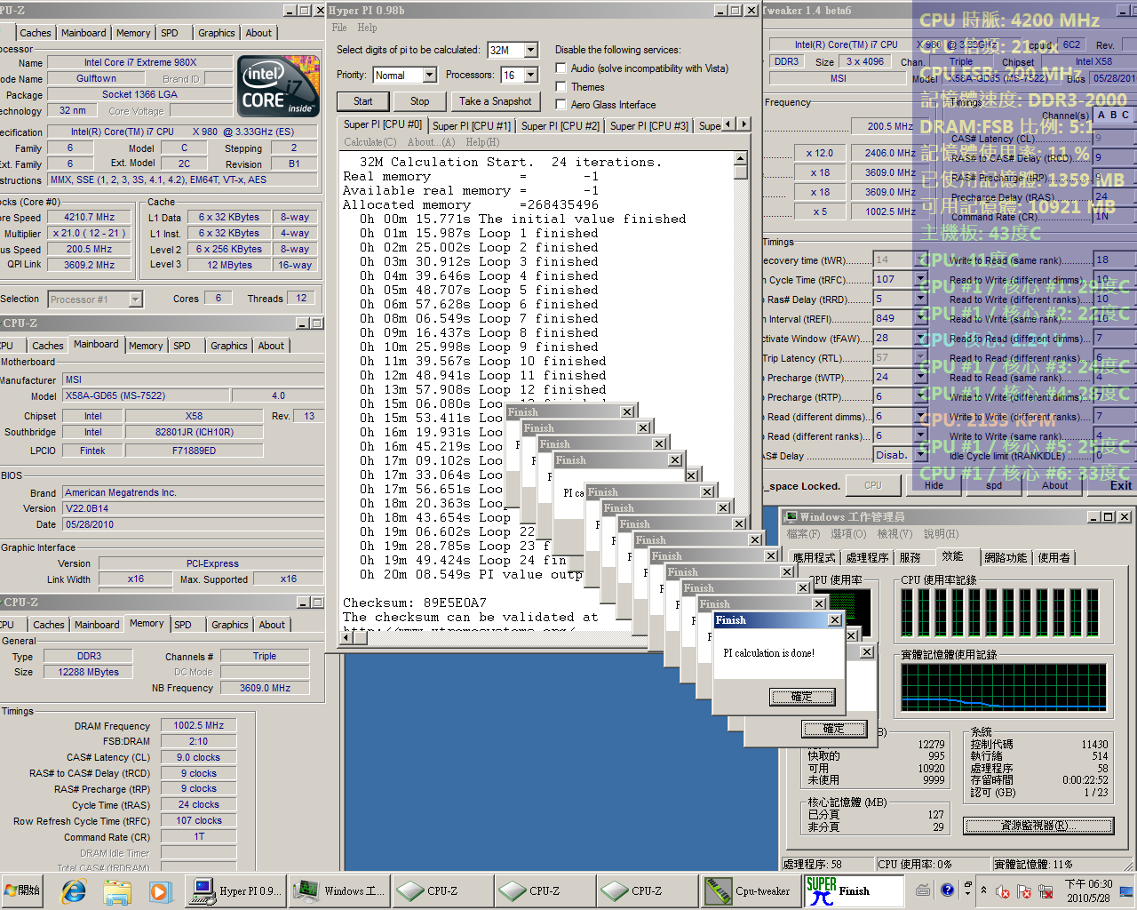Image resolution: width=1137 pixels, height=910 pixels.
Task: Open Task Manager 檔案(F) menu
Action: coord(803,534)
